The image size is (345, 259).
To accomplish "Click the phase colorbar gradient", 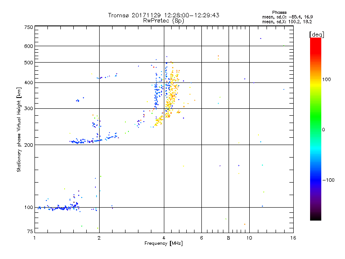I will [316, 129].
